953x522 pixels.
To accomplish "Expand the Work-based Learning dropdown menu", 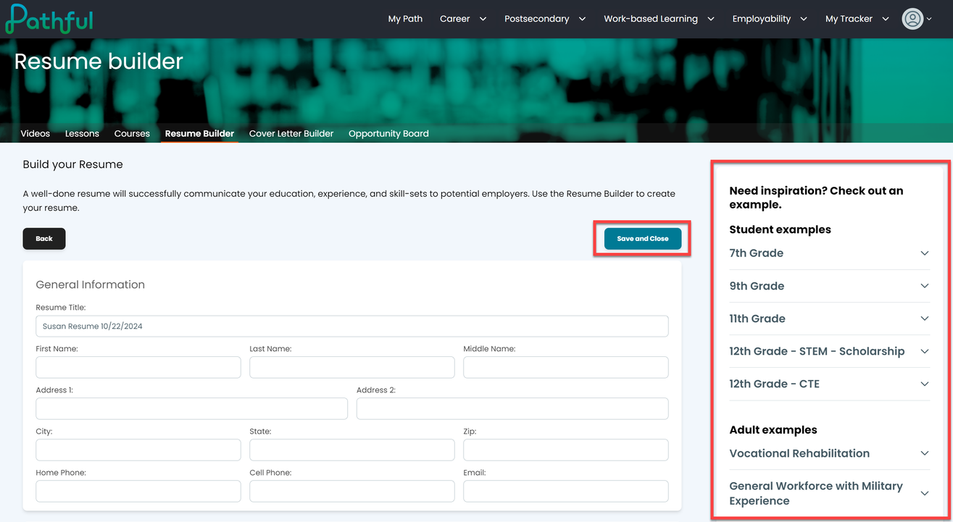I will point(659,19).
